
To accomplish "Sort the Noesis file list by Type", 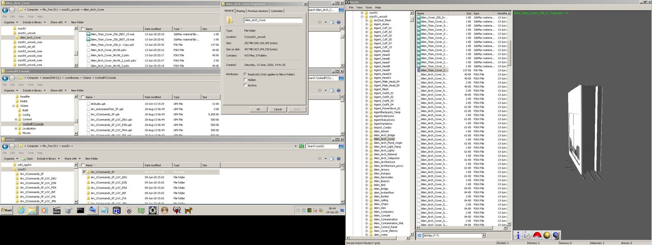I will [x=484, y=13].
